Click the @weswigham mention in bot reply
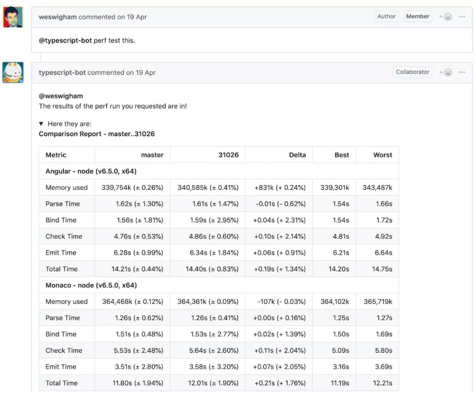This screenshot has width=476, height=396. (x=61, y=96)
